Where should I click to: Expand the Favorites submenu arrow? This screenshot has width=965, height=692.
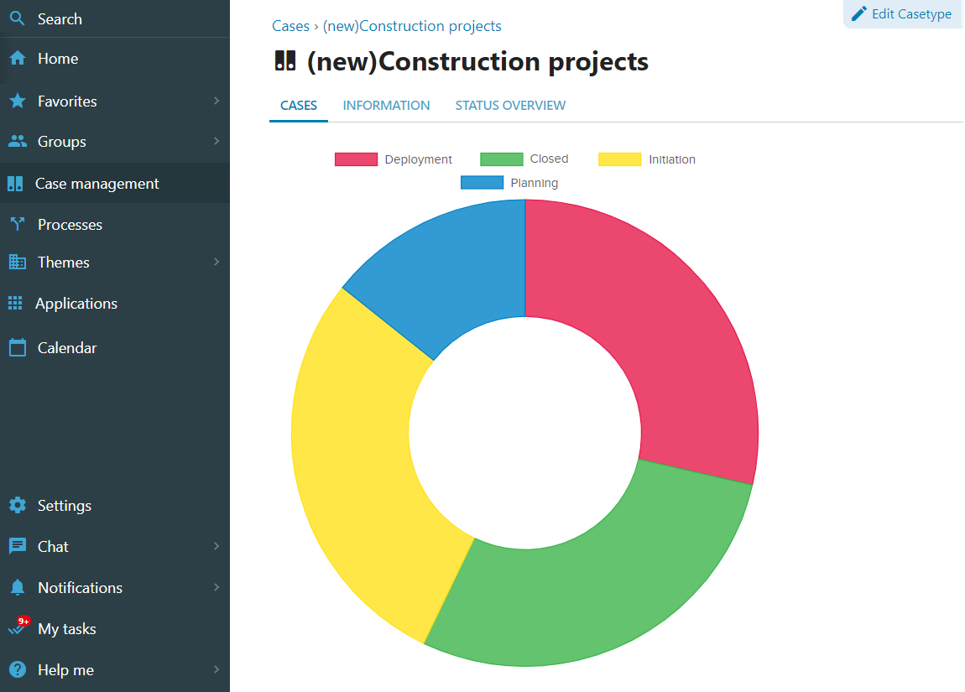pos(216,101)
